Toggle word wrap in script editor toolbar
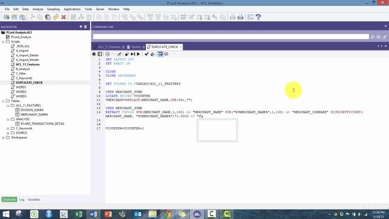Screen dimensions: 389x219 (x=160, y=54)
